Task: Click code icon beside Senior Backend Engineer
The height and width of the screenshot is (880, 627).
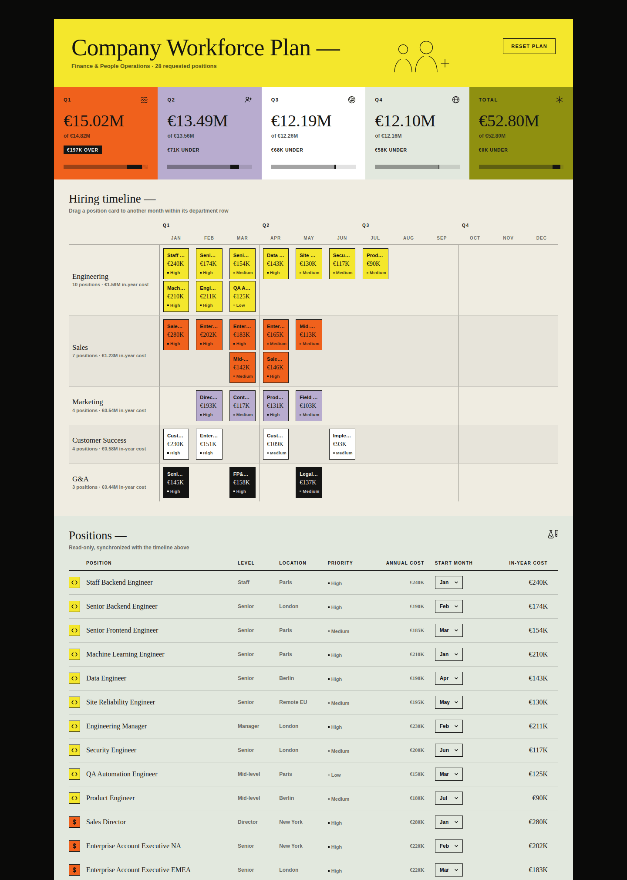Action: pos(74,606)
